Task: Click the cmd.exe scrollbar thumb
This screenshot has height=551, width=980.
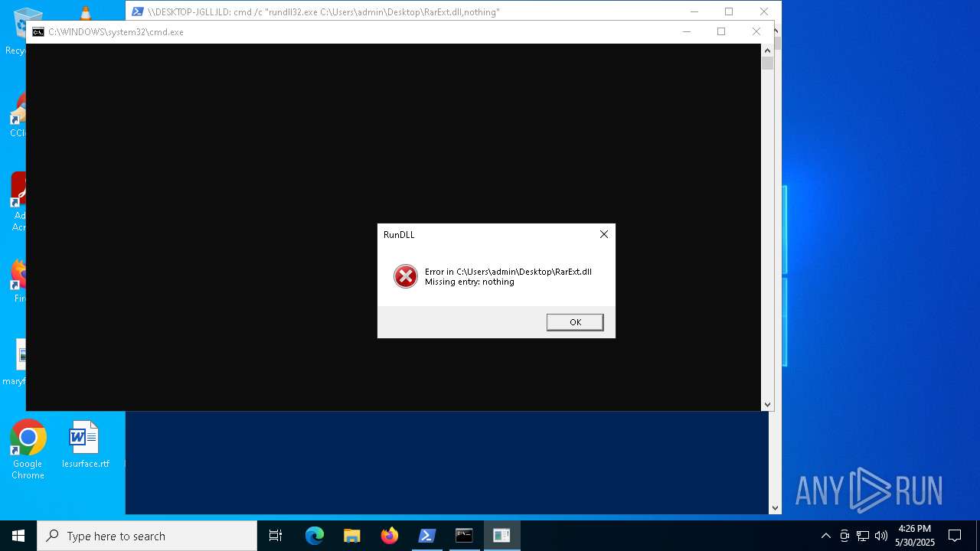Action: pos(767,64)
